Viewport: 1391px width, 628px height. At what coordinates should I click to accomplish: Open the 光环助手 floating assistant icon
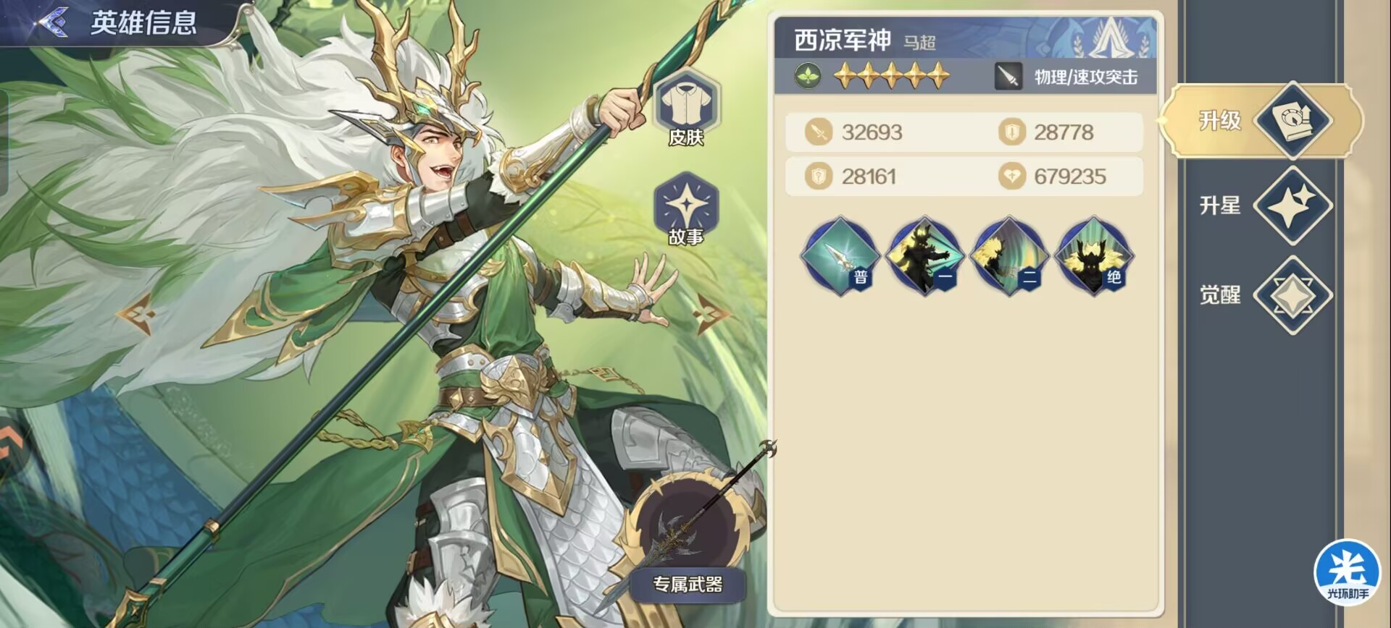click(x=1348, y=573)
